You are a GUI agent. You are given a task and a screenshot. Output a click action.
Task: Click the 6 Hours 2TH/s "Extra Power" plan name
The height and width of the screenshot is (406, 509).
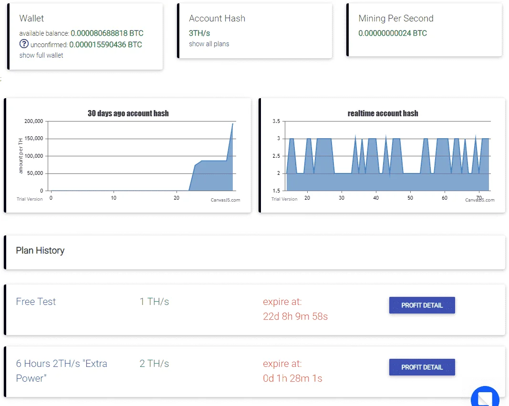[x=62, y=371]
